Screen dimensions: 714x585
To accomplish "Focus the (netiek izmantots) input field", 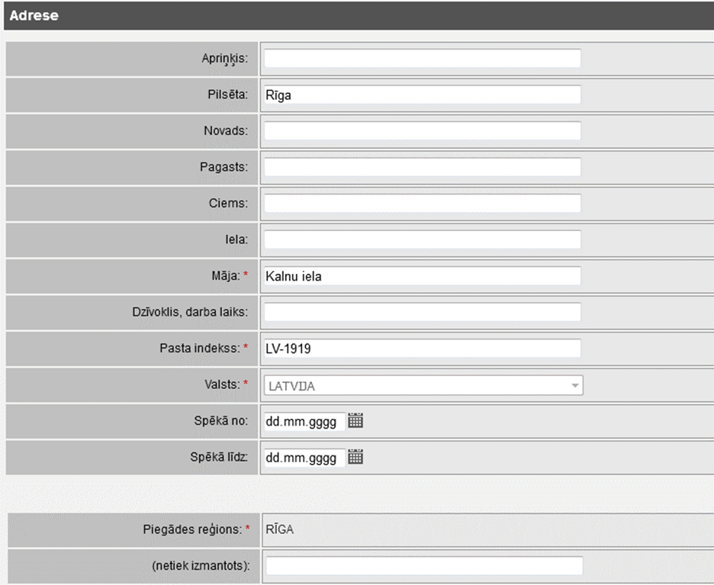I will tap(423, 566).
